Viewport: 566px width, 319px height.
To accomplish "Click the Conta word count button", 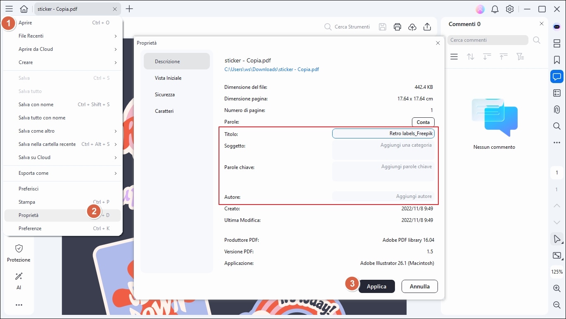I will point(423,122).
